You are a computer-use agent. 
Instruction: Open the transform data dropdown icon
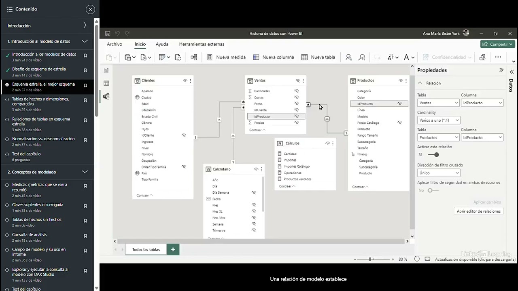pos(164,57)
